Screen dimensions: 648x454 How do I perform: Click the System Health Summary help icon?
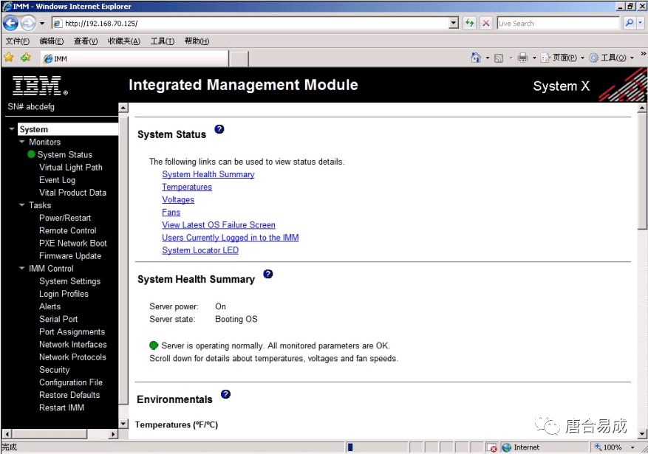pos(268,274)
